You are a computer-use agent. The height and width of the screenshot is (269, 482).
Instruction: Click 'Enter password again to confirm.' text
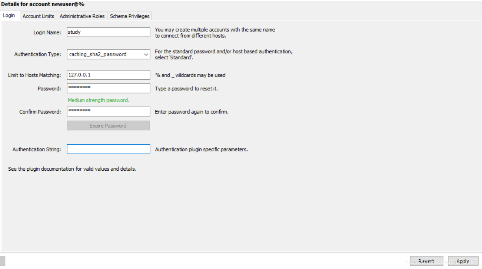pyautogui.click(x=192, y=112)
